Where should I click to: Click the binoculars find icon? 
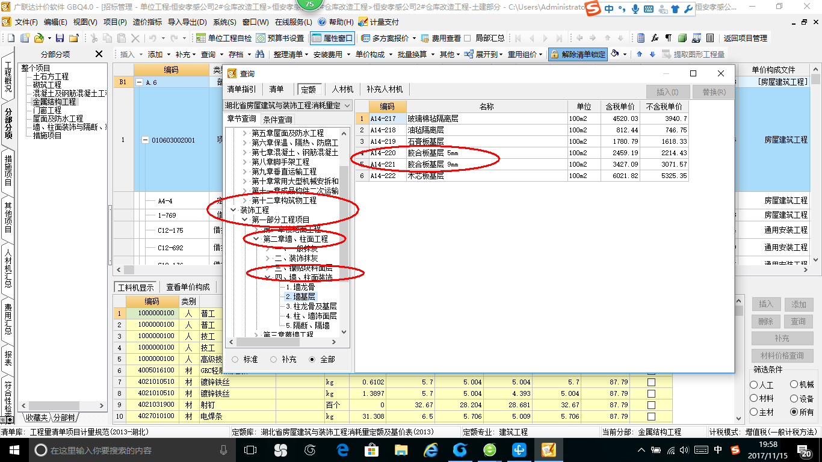pyautogui.click(x=260, y=54)
